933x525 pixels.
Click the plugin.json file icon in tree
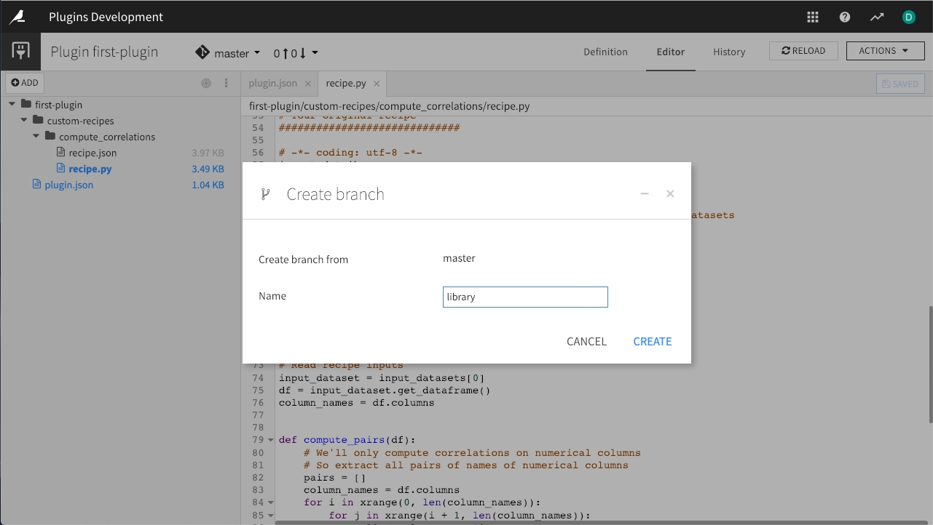[x=37, y=185]
